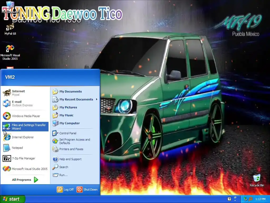Click the network tray icon beside the magnifier

click(x=245, y=199)
